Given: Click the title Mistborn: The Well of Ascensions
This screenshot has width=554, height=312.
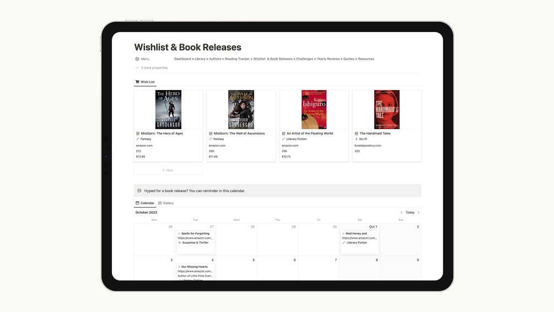Looking at the screenshot, I should (239, 134).
